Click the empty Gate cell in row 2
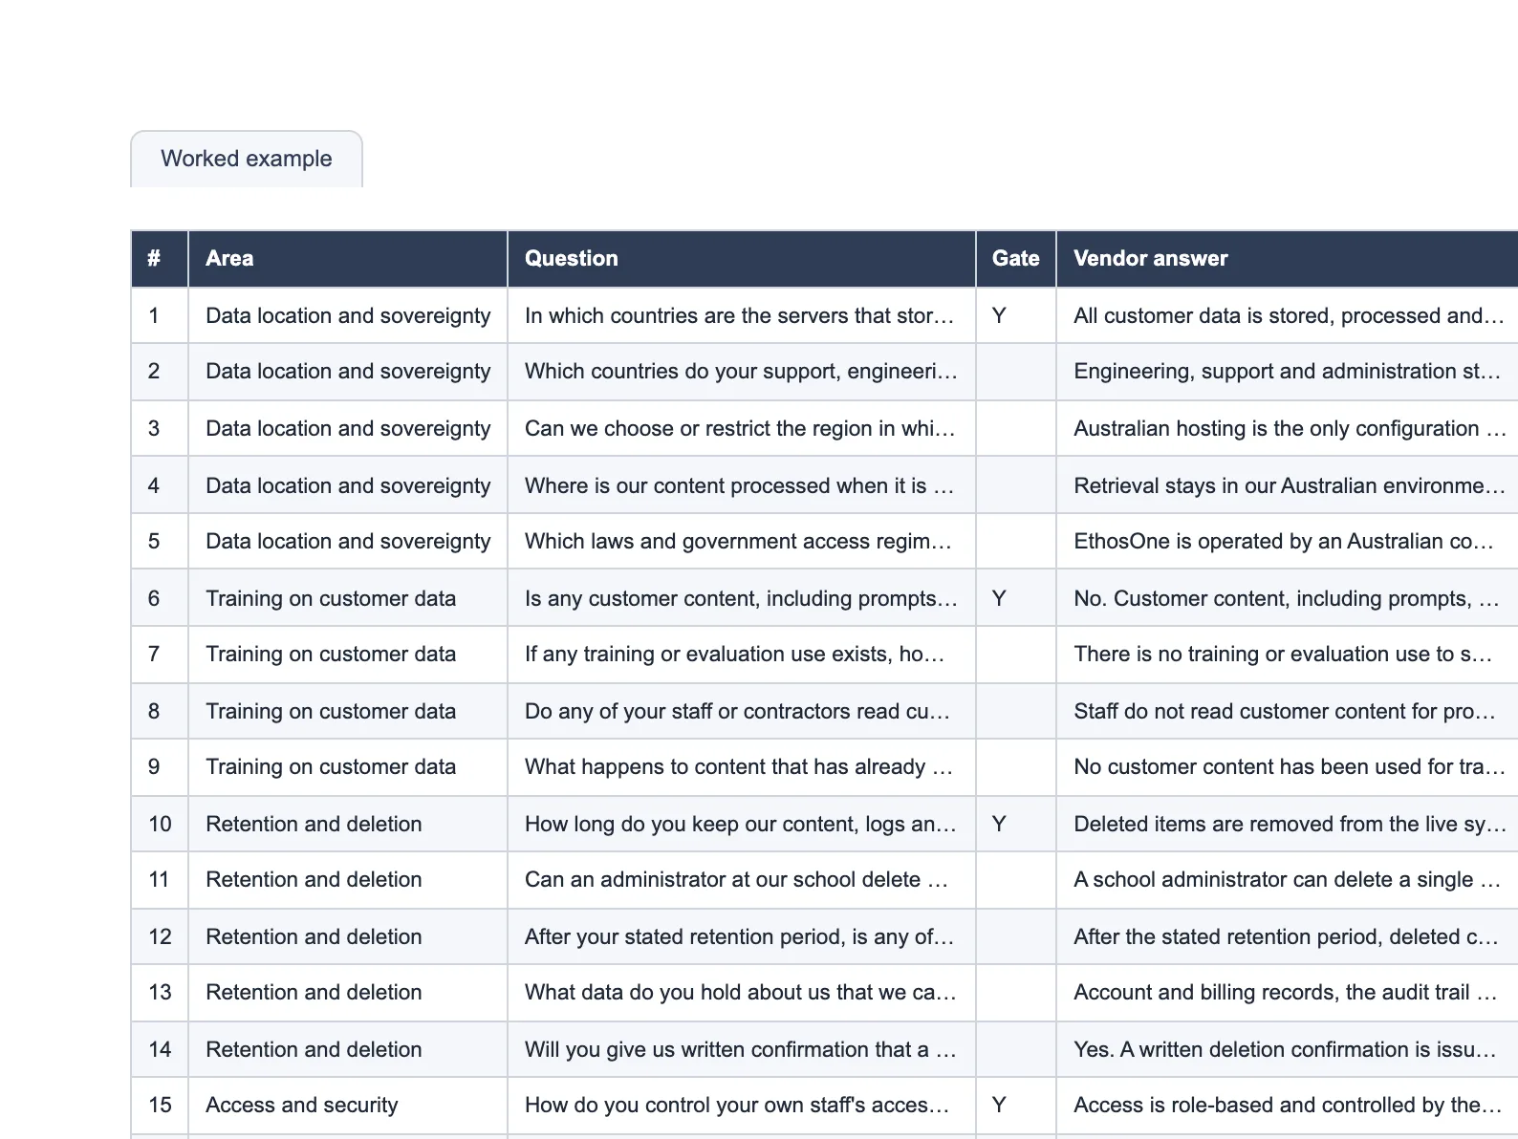The height and width of the screenshot is (1139, 1518). pyautogui.click(x=1016, y=372)
